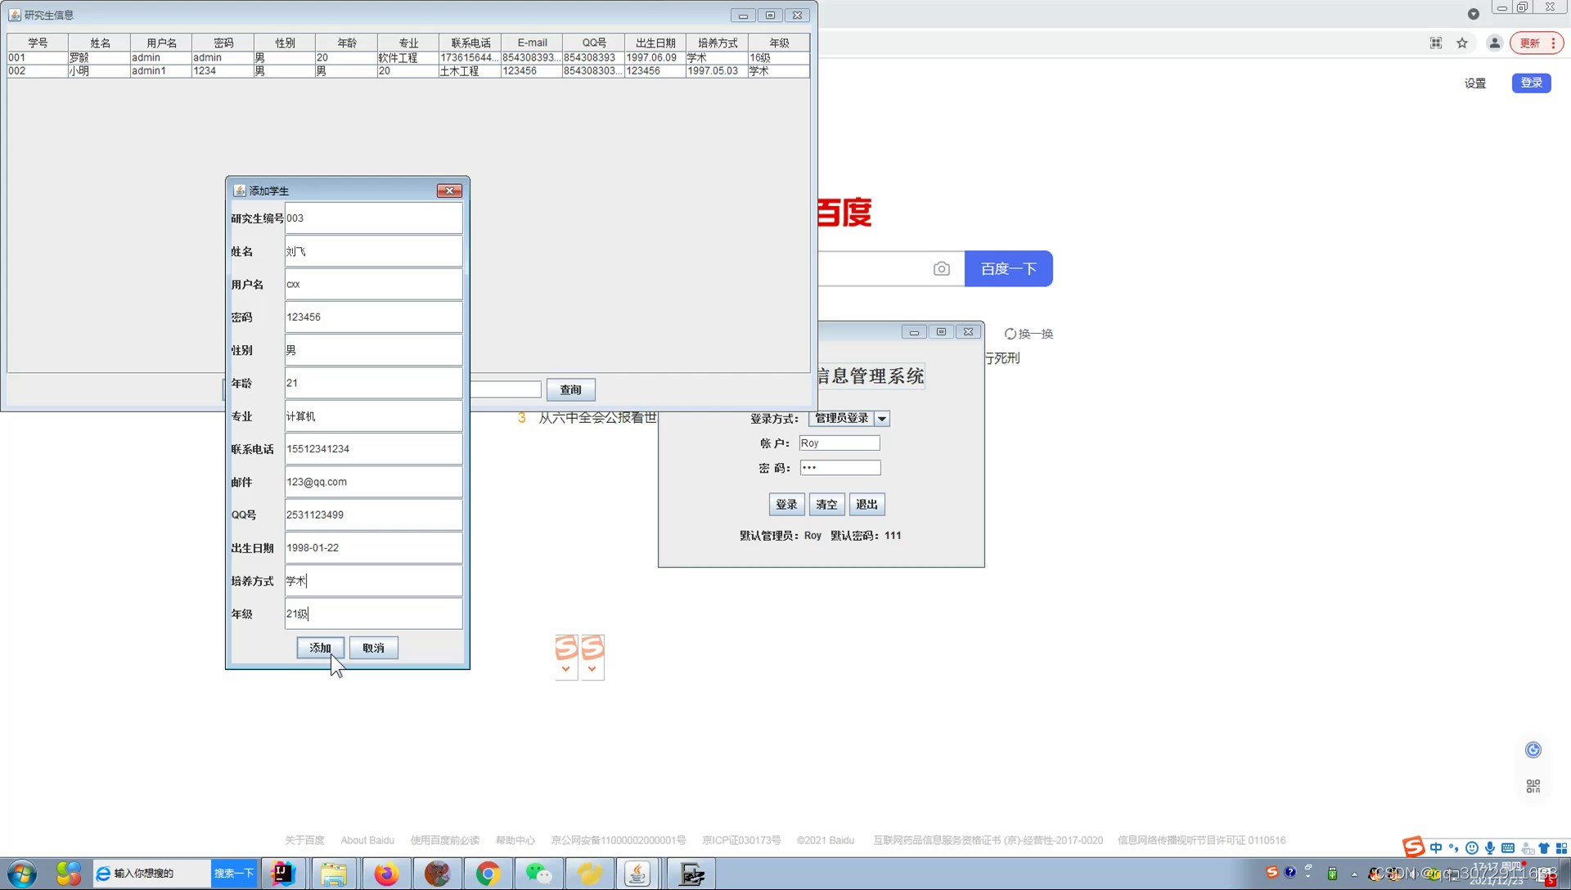Viewport: 1571px width, 890px height.
Task: Click the 搜索一下 taskbar search button
Action: pos(233,874)
